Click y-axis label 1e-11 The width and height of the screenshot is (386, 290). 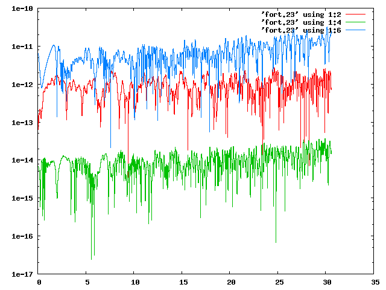pyautogui.click(x=22, y=47)
